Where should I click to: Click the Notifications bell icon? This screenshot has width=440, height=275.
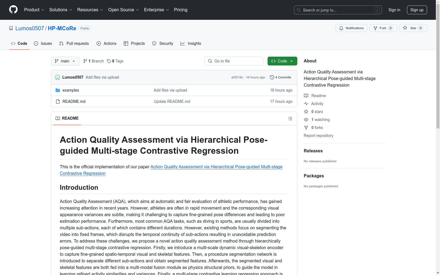pos(341,28)
